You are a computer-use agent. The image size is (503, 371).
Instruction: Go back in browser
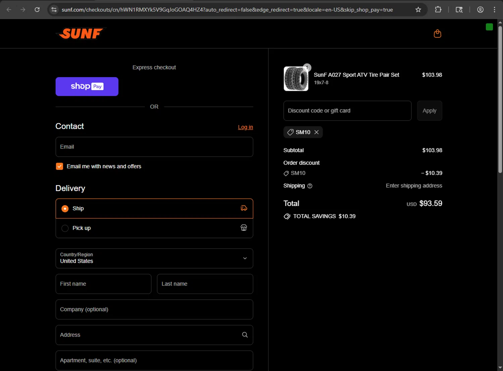(x=9, y=10)
